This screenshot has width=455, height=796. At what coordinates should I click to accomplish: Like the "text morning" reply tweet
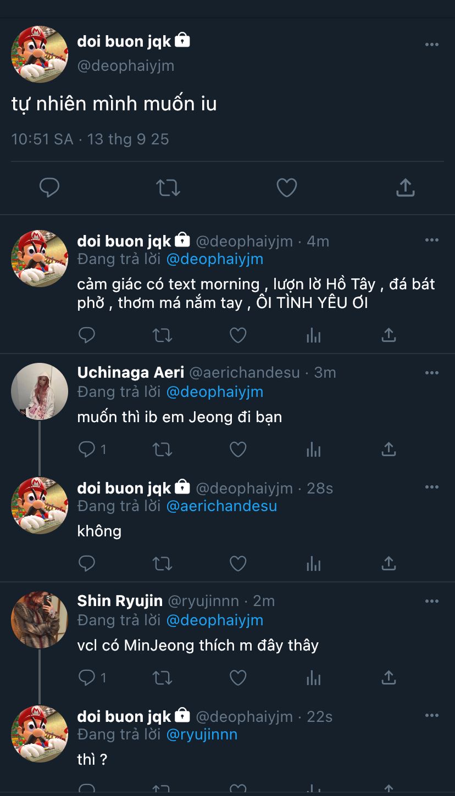pyautogui.click(x=237, y=335)
